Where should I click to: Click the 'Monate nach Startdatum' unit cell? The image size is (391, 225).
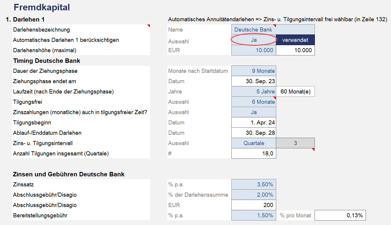pyautogui.click(x=199, y=71)
